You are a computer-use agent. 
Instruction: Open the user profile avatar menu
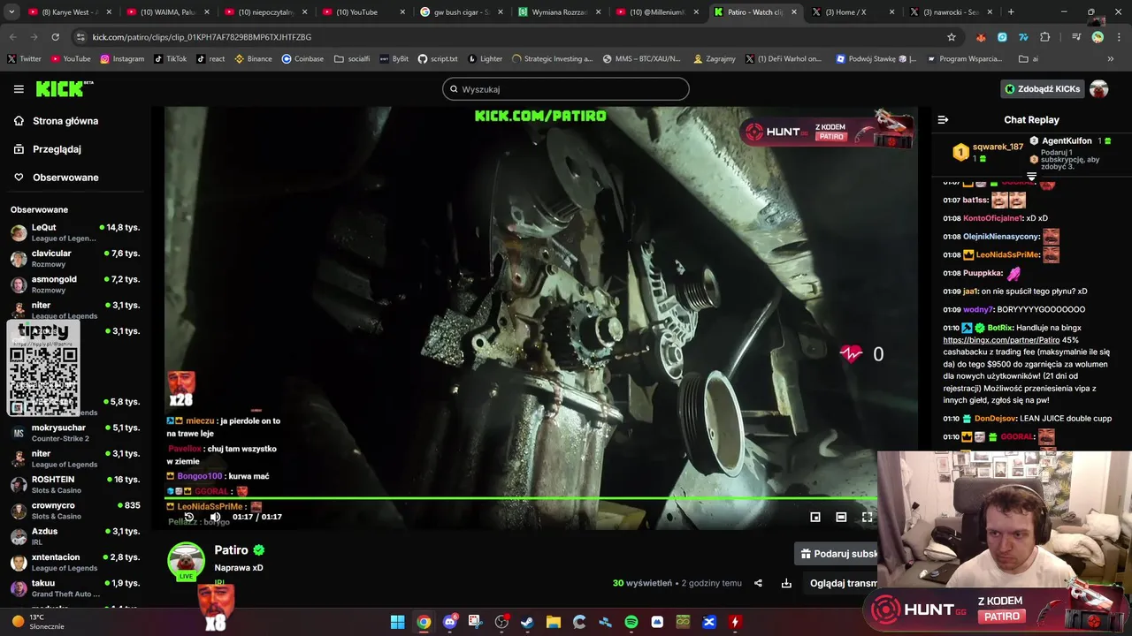coord(1099,89)
